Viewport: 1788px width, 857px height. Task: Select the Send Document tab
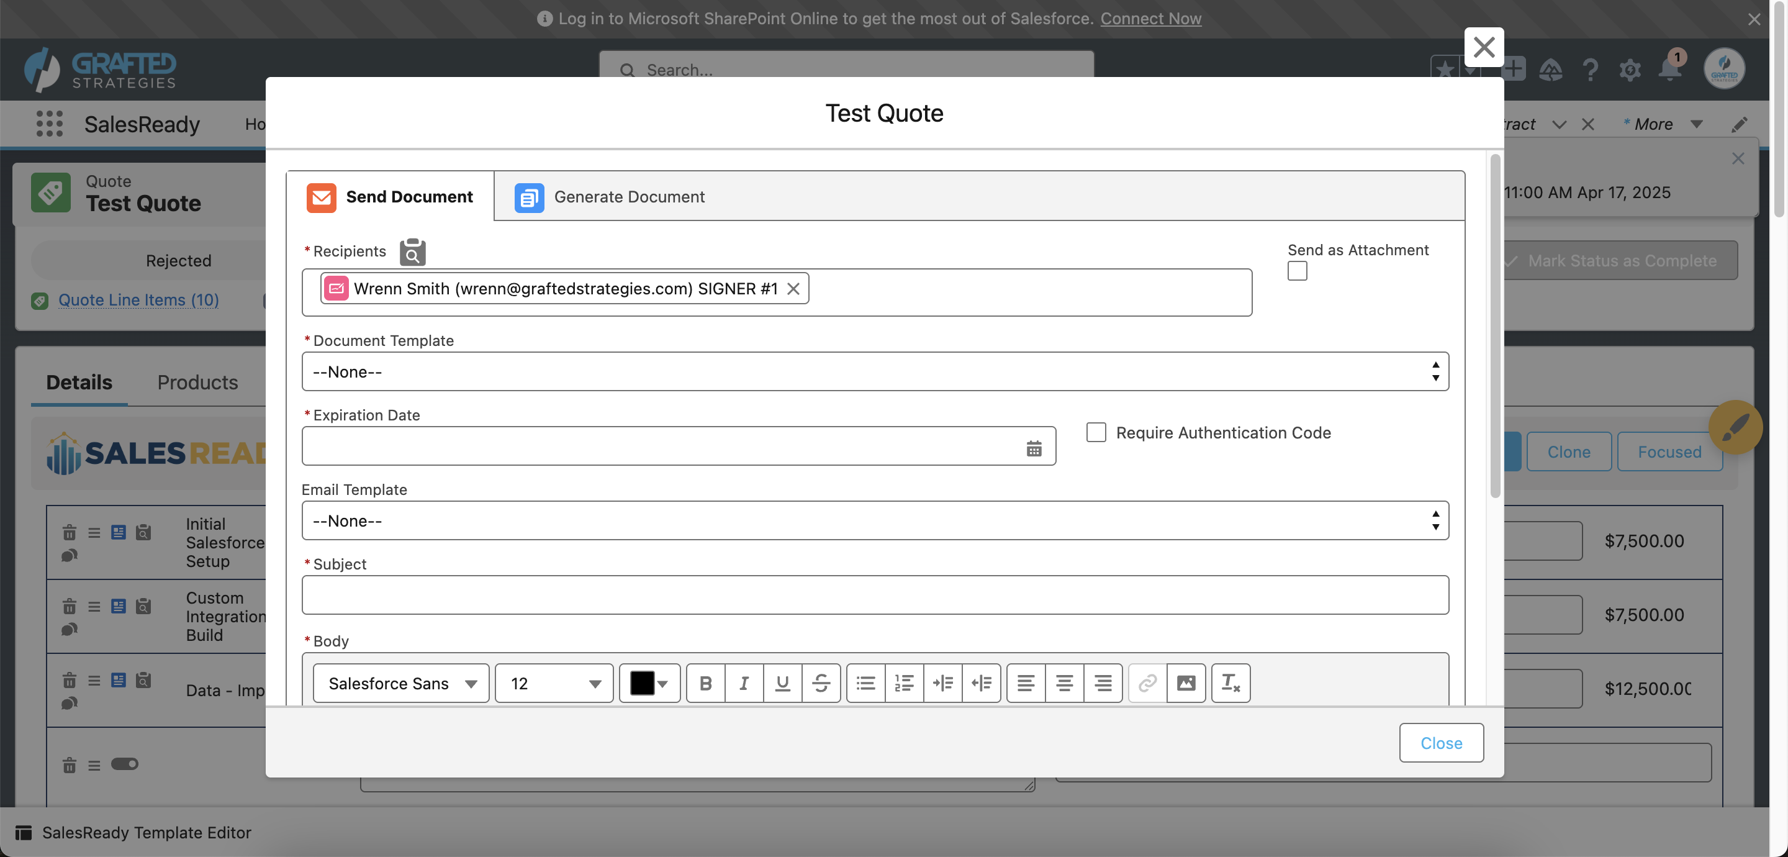coord(391,197)
